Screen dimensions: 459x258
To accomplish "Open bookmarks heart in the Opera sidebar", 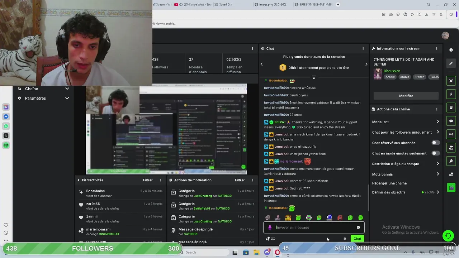I will click(6, 225).
